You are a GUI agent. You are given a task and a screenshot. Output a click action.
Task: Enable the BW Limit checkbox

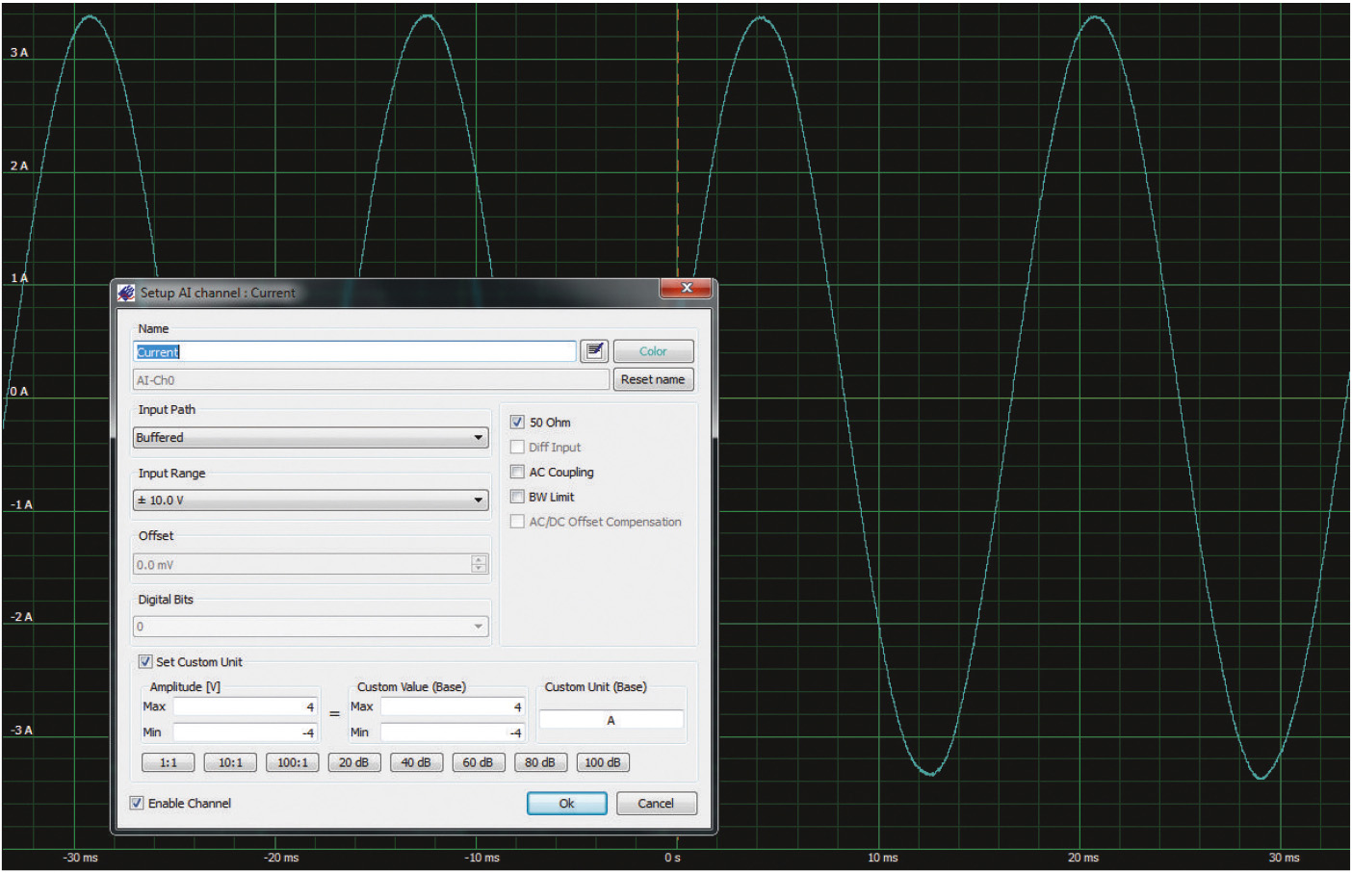(x=517, y=497)
